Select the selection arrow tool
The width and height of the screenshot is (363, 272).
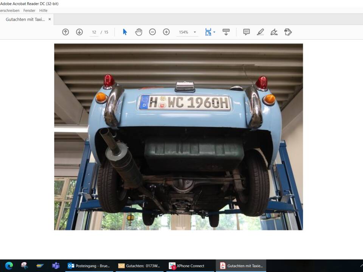pos(124,32)
